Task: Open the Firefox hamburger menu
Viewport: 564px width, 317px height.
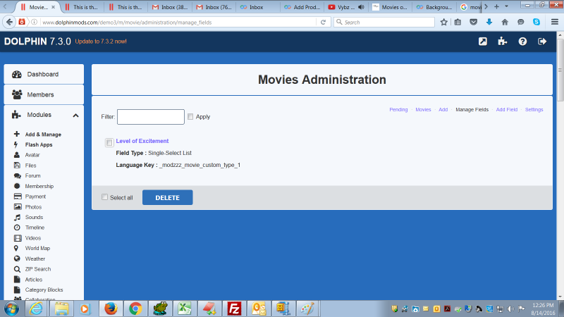Action: point(555,22)
